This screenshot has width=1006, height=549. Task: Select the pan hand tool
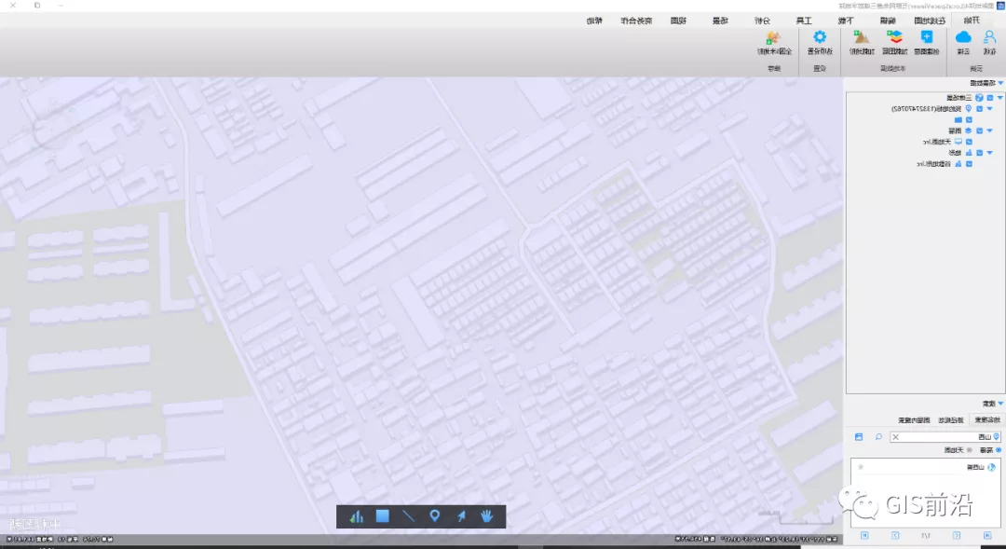tap(487, 516)
